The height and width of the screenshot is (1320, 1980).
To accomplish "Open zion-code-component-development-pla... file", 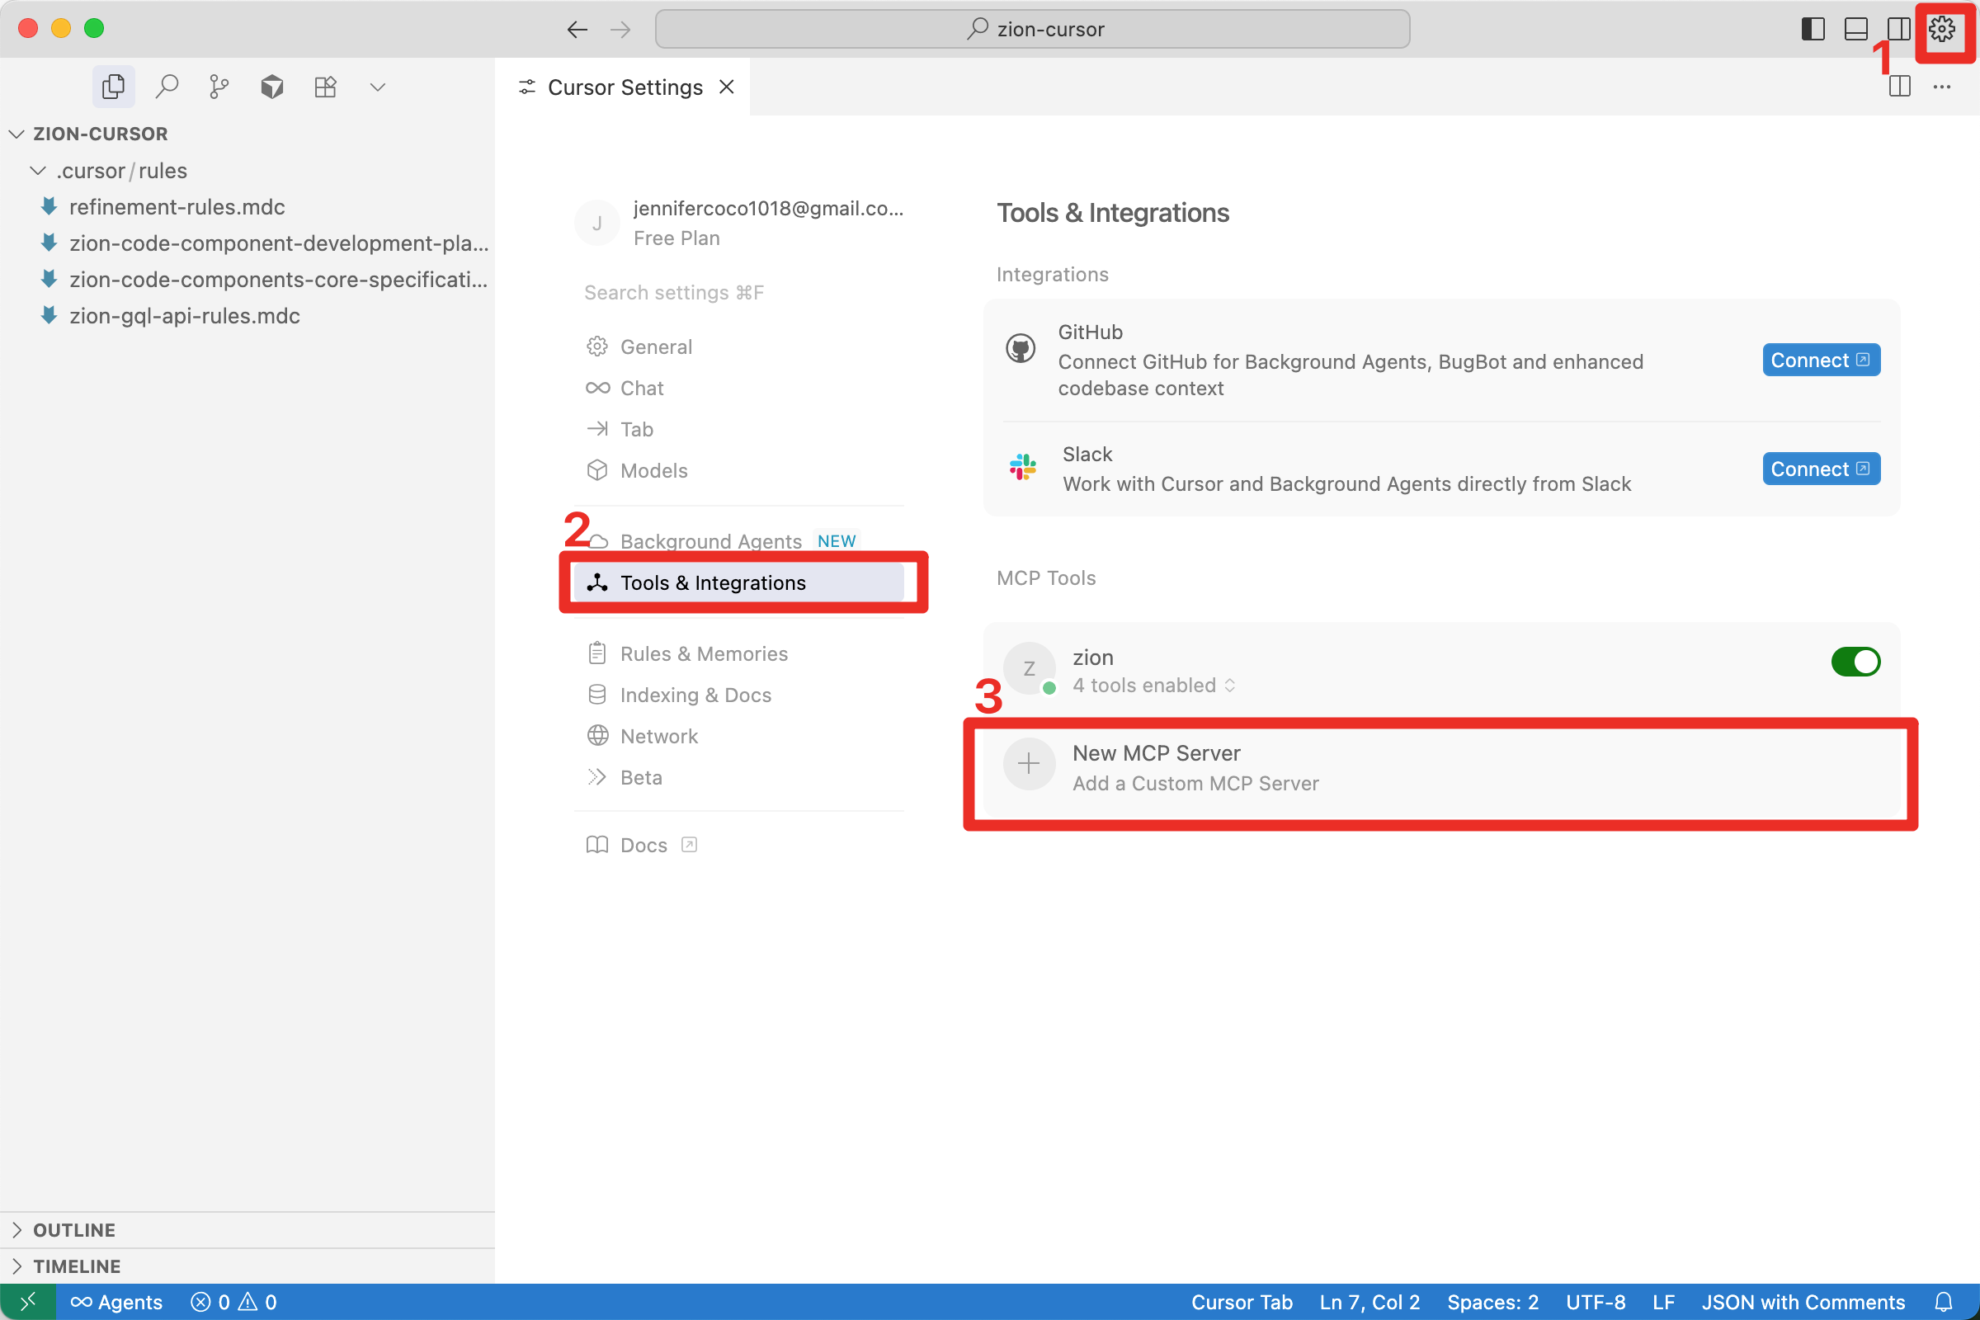I will pyautogui.click(x=247, y=243).
